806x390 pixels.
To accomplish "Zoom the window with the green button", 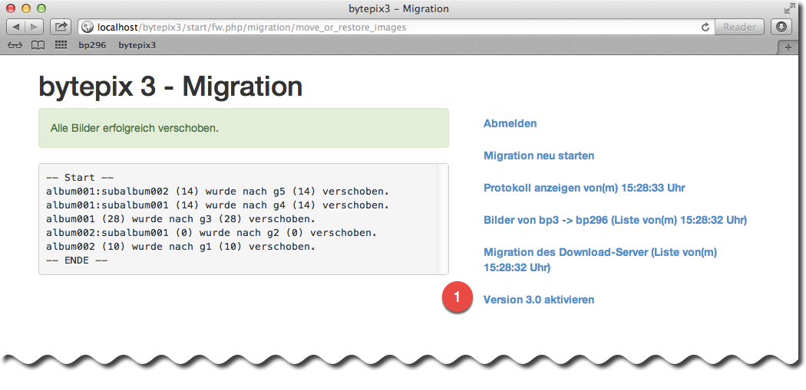I will [x=41, y=8].
